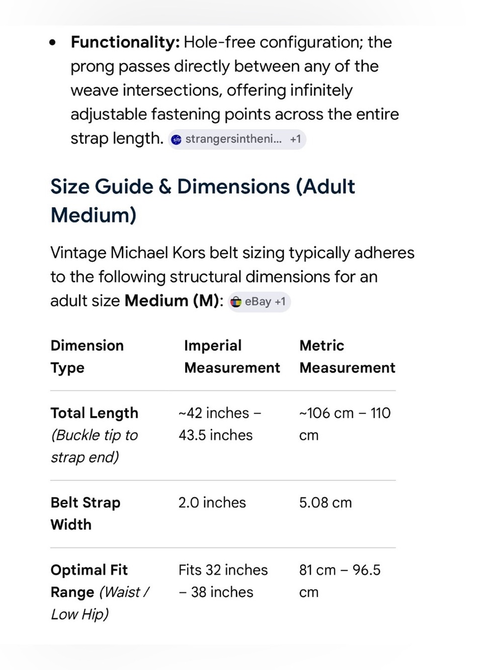Click the Dimension Type column header
This screenshot has width=503, height=670.
[x=87, y=356]
